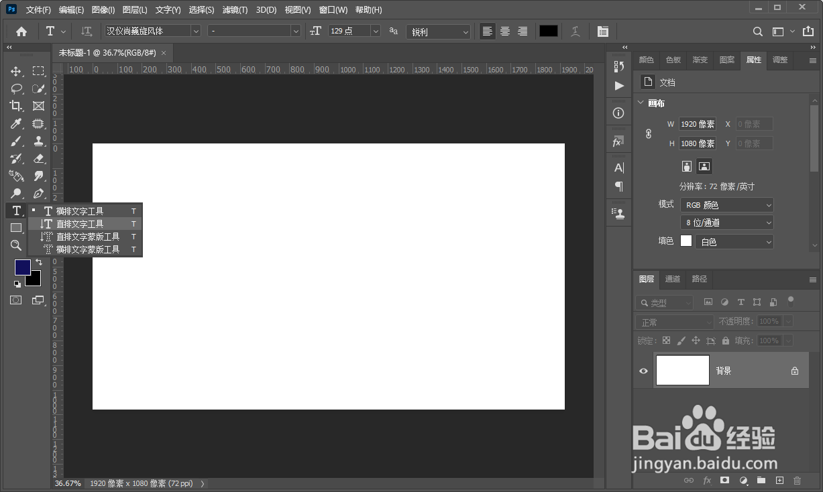Open the History panel icon
The image size is (823, 492).
click(x=618, y=66)
